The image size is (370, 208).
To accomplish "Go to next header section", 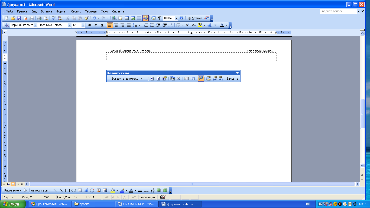I will click(221, 79).
